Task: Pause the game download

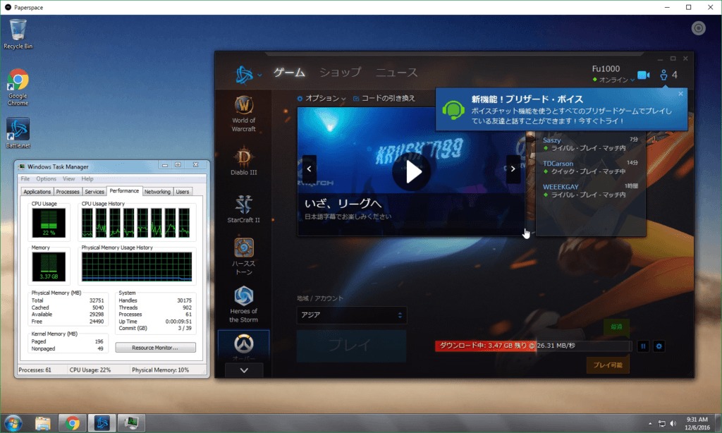Action: pyautogui.click(x=643, y=346)
